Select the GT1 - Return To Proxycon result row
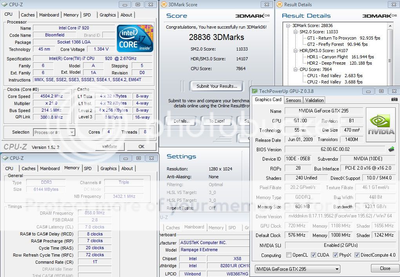This screenshot has height=277, width=400. [x=344, y=38]
